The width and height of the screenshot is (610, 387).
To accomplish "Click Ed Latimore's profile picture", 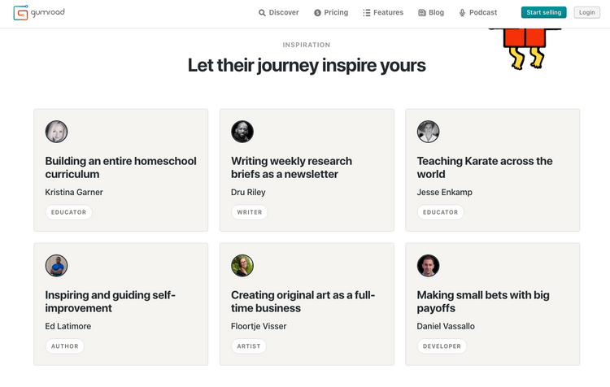I will pyautogui.click(x=56, y=266).
